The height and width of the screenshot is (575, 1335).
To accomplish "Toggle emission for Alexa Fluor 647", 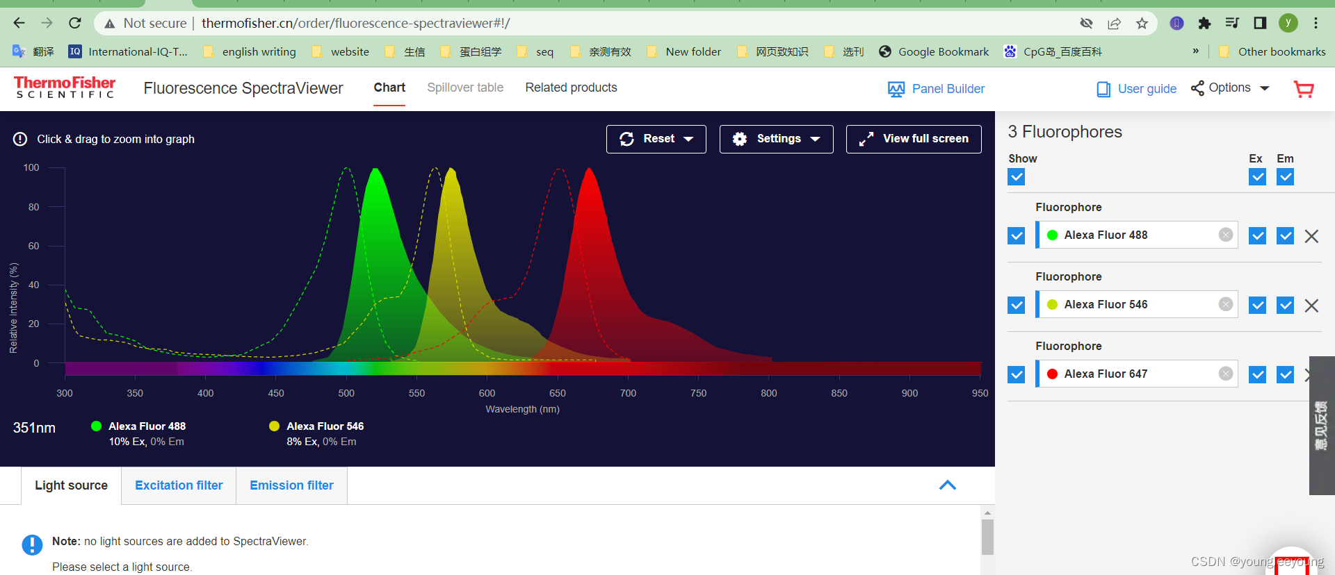I will pos(1285,375).
